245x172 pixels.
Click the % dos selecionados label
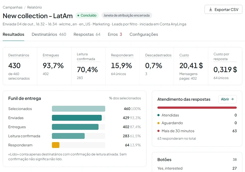point(125,98)
